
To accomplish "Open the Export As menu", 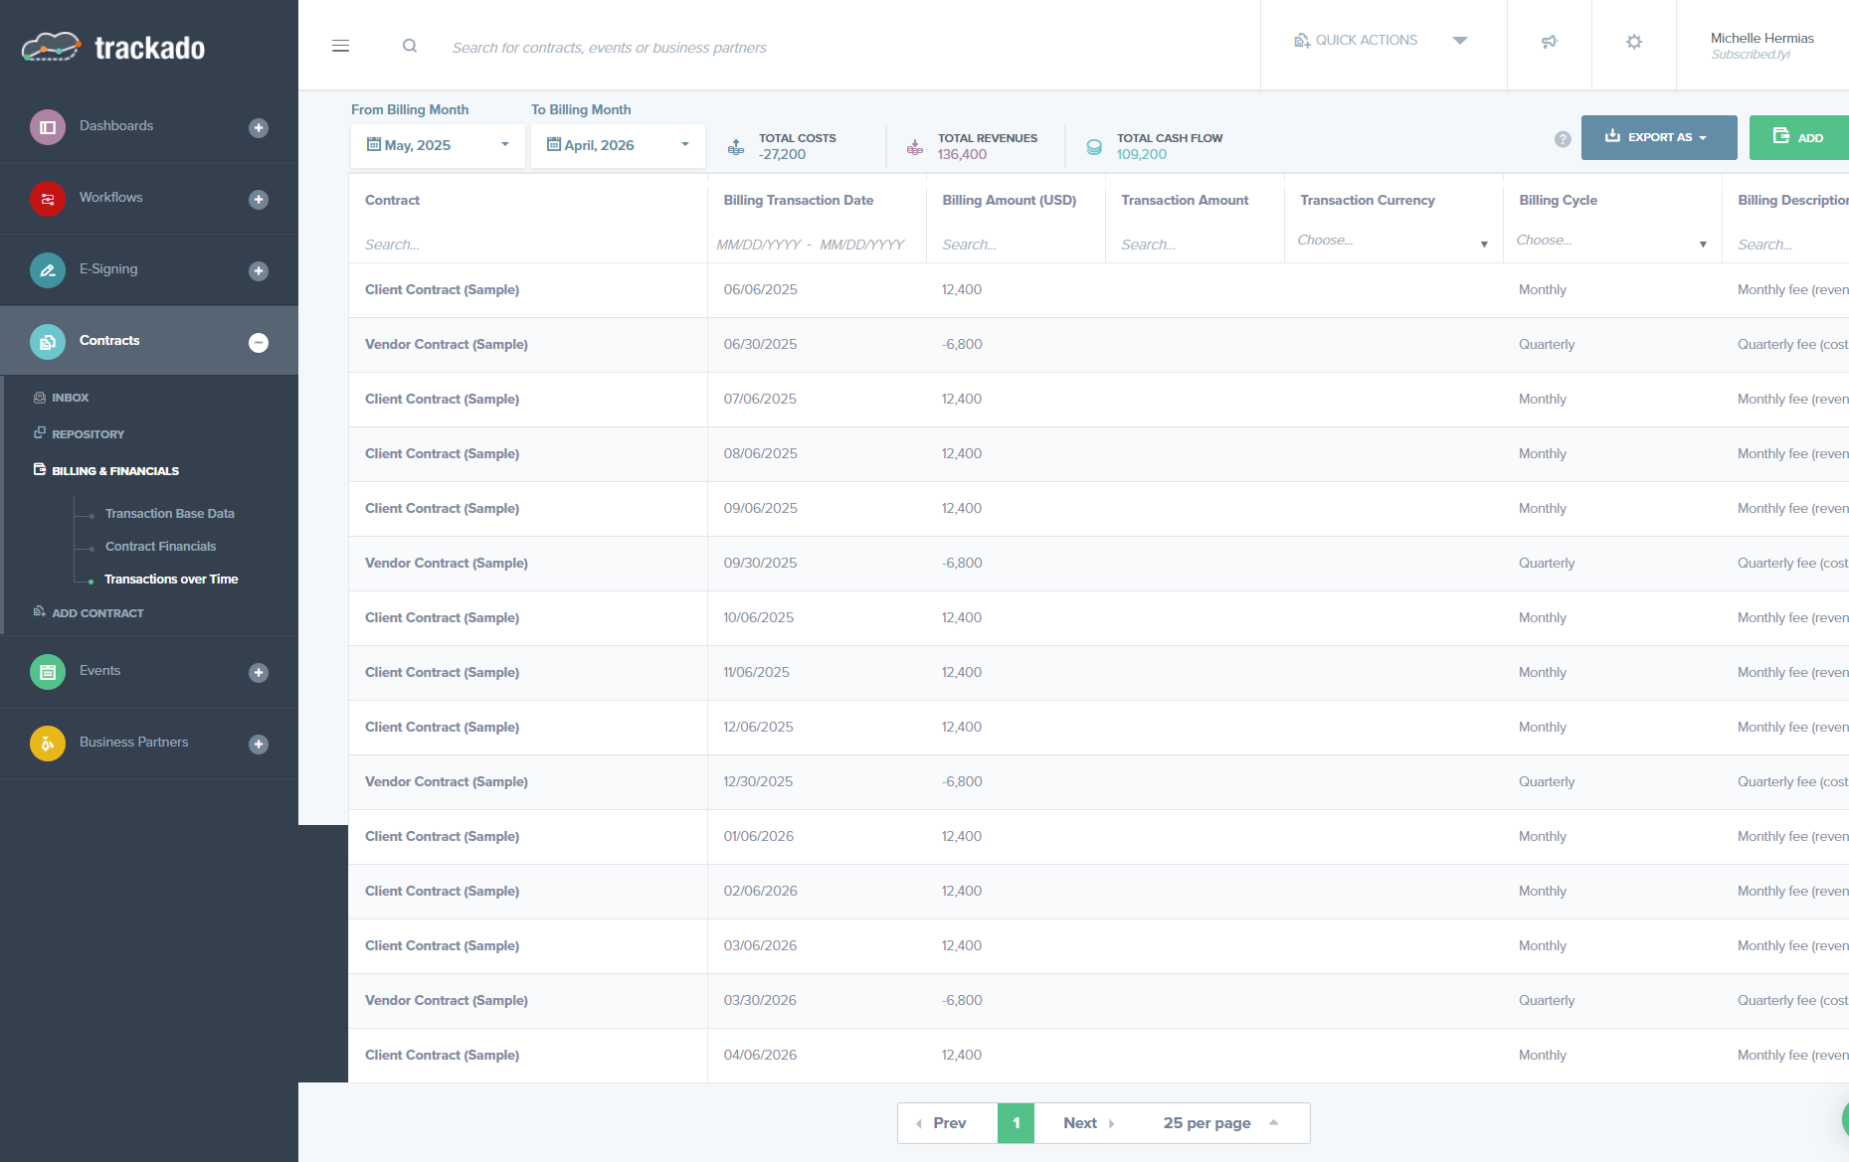I will (1659, 137).
